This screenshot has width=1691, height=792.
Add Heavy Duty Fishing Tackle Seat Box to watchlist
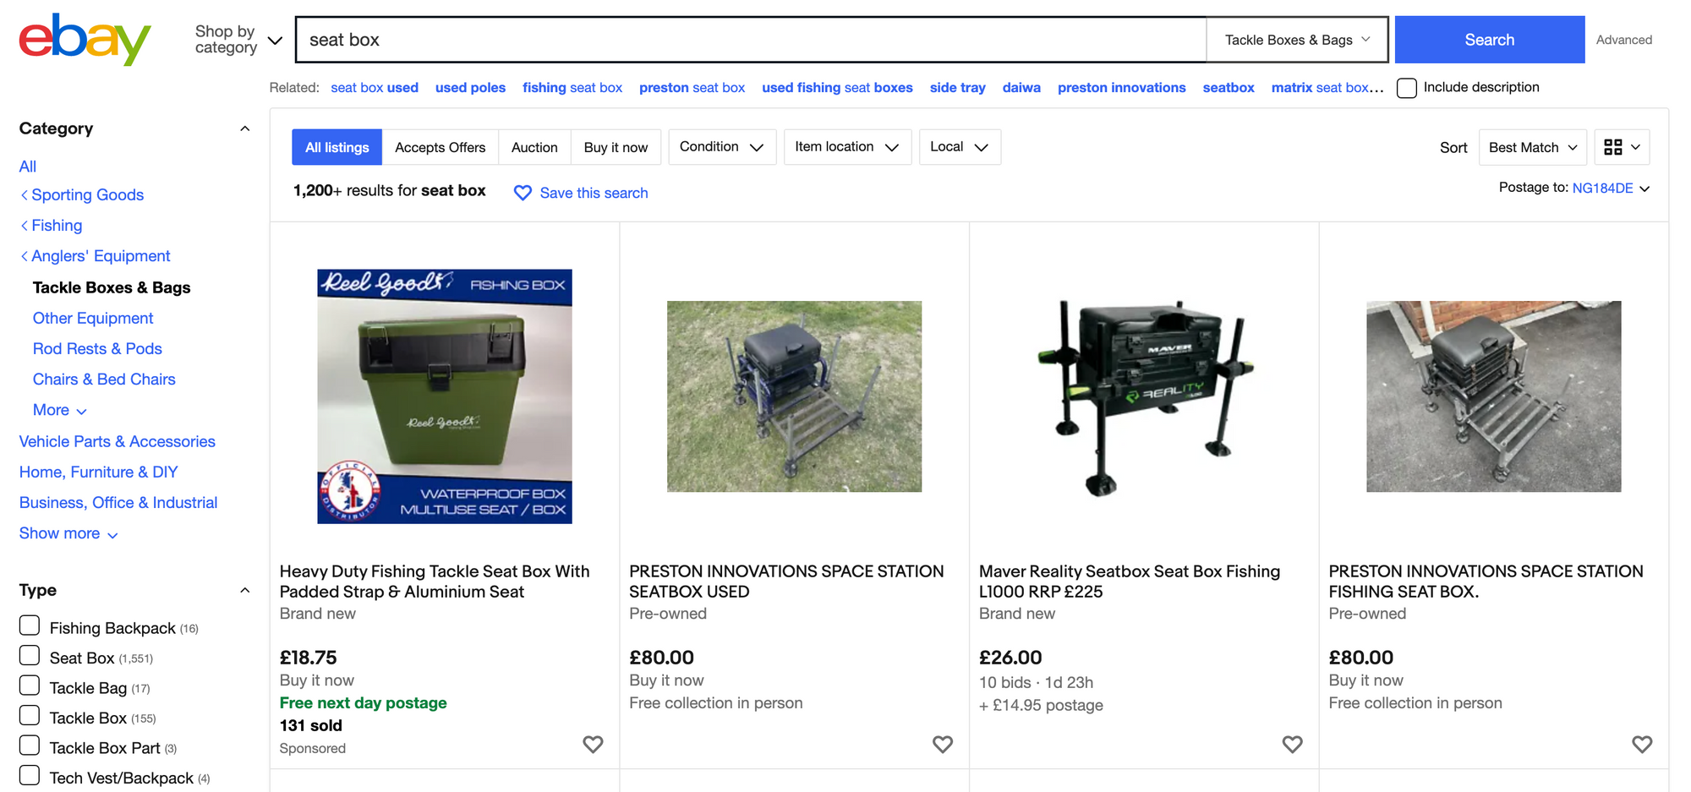coord(593,745)
